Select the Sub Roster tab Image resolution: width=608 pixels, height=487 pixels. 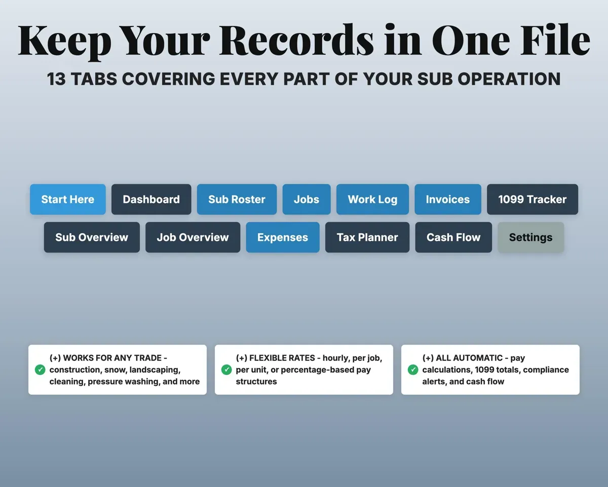[x=237, y=199]
